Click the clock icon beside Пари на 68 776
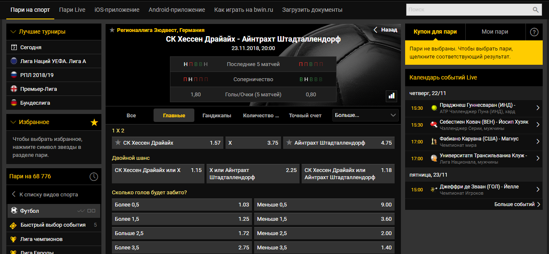The width and height of the screenshot is (549, 254). click(x=94, y=177)
